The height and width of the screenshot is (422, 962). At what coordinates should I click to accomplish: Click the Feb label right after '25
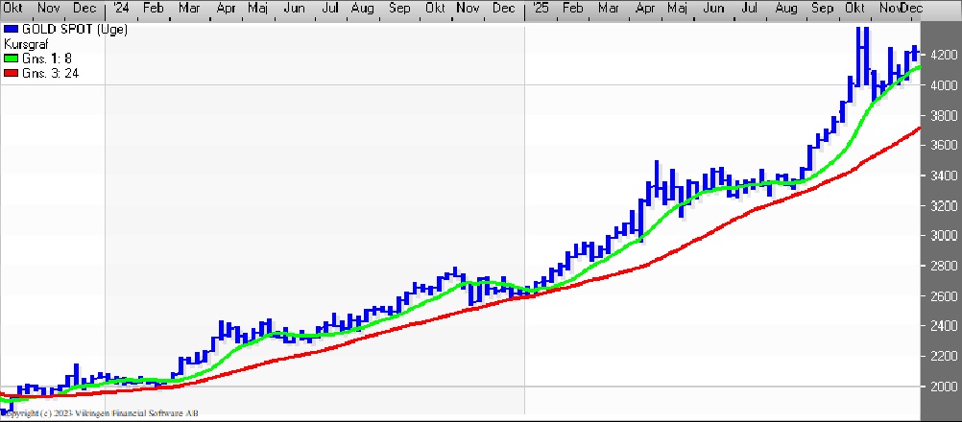point(572,8)
